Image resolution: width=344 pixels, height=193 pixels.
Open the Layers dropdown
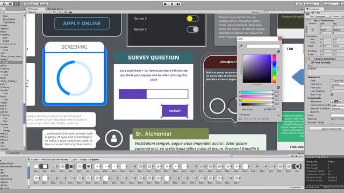[x=331, y=4]
